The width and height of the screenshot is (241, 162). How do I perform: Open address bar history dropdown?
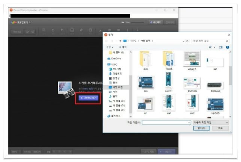183,41
